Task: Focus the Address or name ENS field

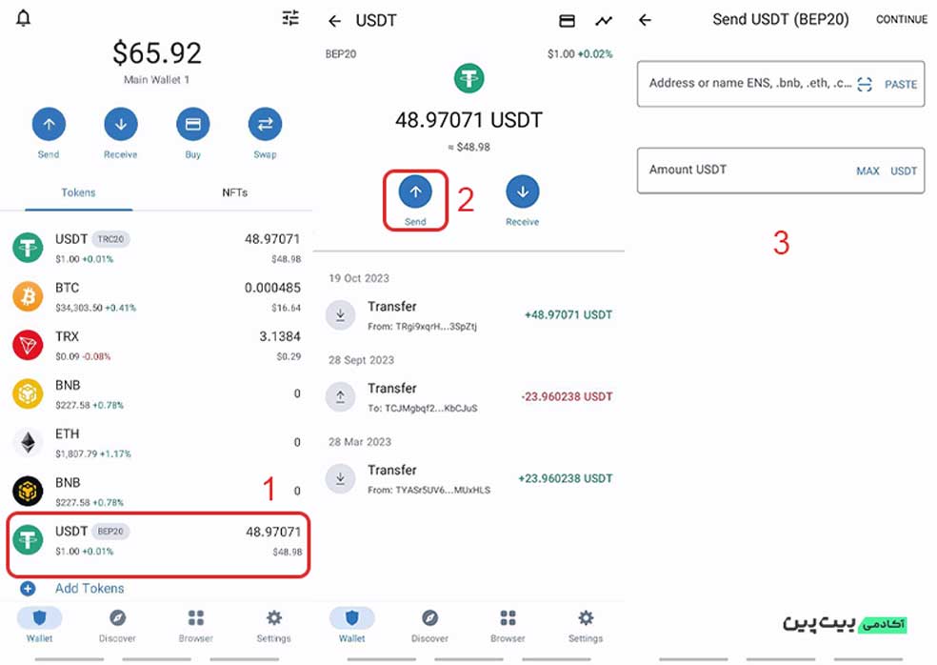Action: click(x=781, y=84)
